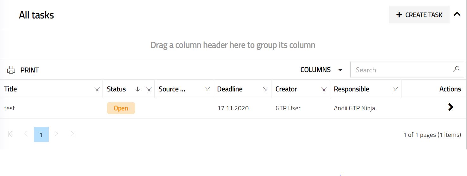Collapse the All tasks panel
The image size is (467, 176).
[x=457, y=14]
